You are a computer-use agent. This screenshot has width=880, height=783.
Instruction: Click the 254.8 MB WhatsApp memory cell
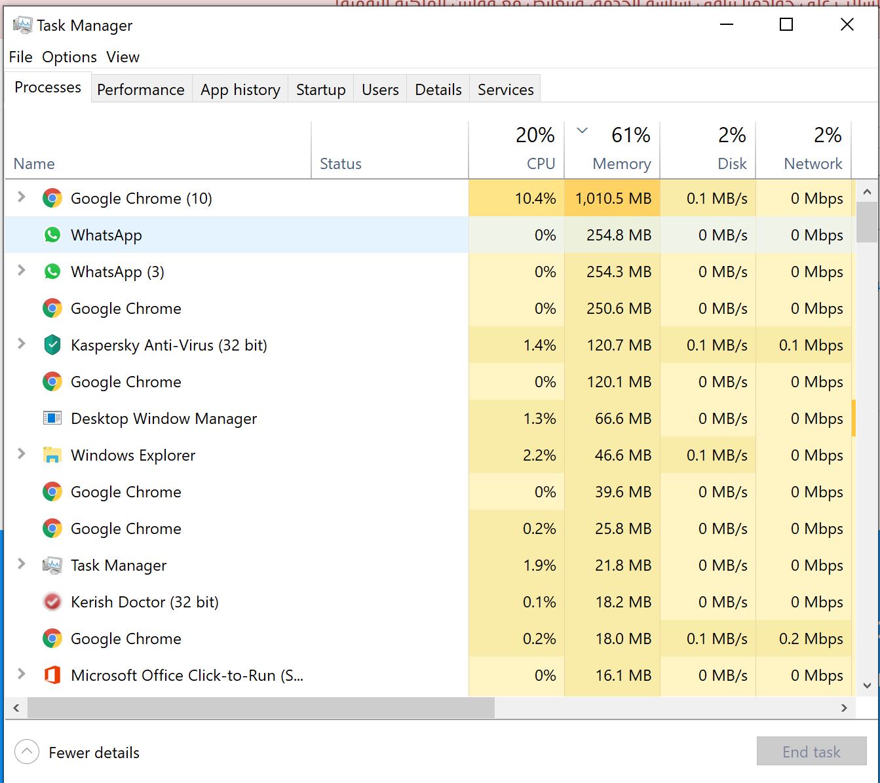tap(612, 235)
